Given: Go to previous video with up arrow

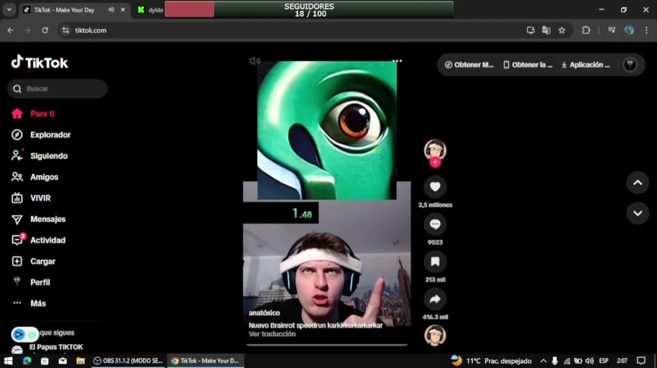Looking at the screenshot, I should click(x=638, y=182).
